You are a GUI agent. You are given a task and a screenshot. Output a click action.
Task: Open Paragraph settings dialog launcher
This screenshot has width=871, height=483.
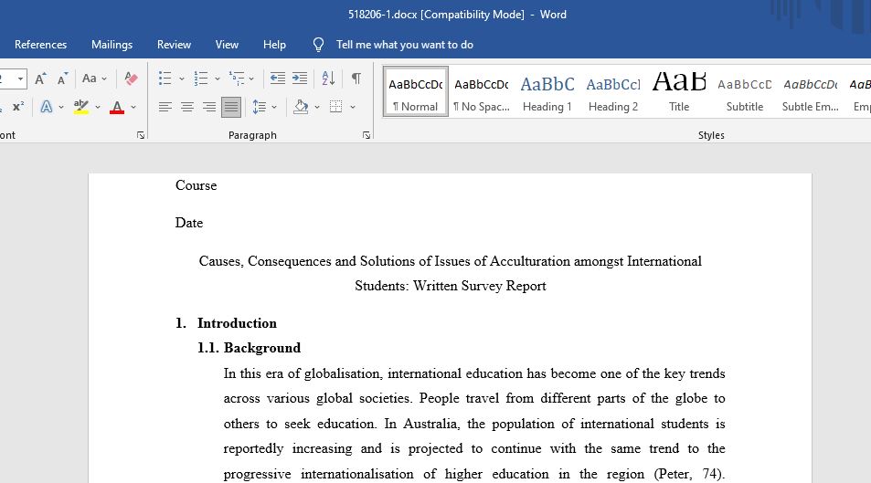pyautogui.click(x=366, y=135)
